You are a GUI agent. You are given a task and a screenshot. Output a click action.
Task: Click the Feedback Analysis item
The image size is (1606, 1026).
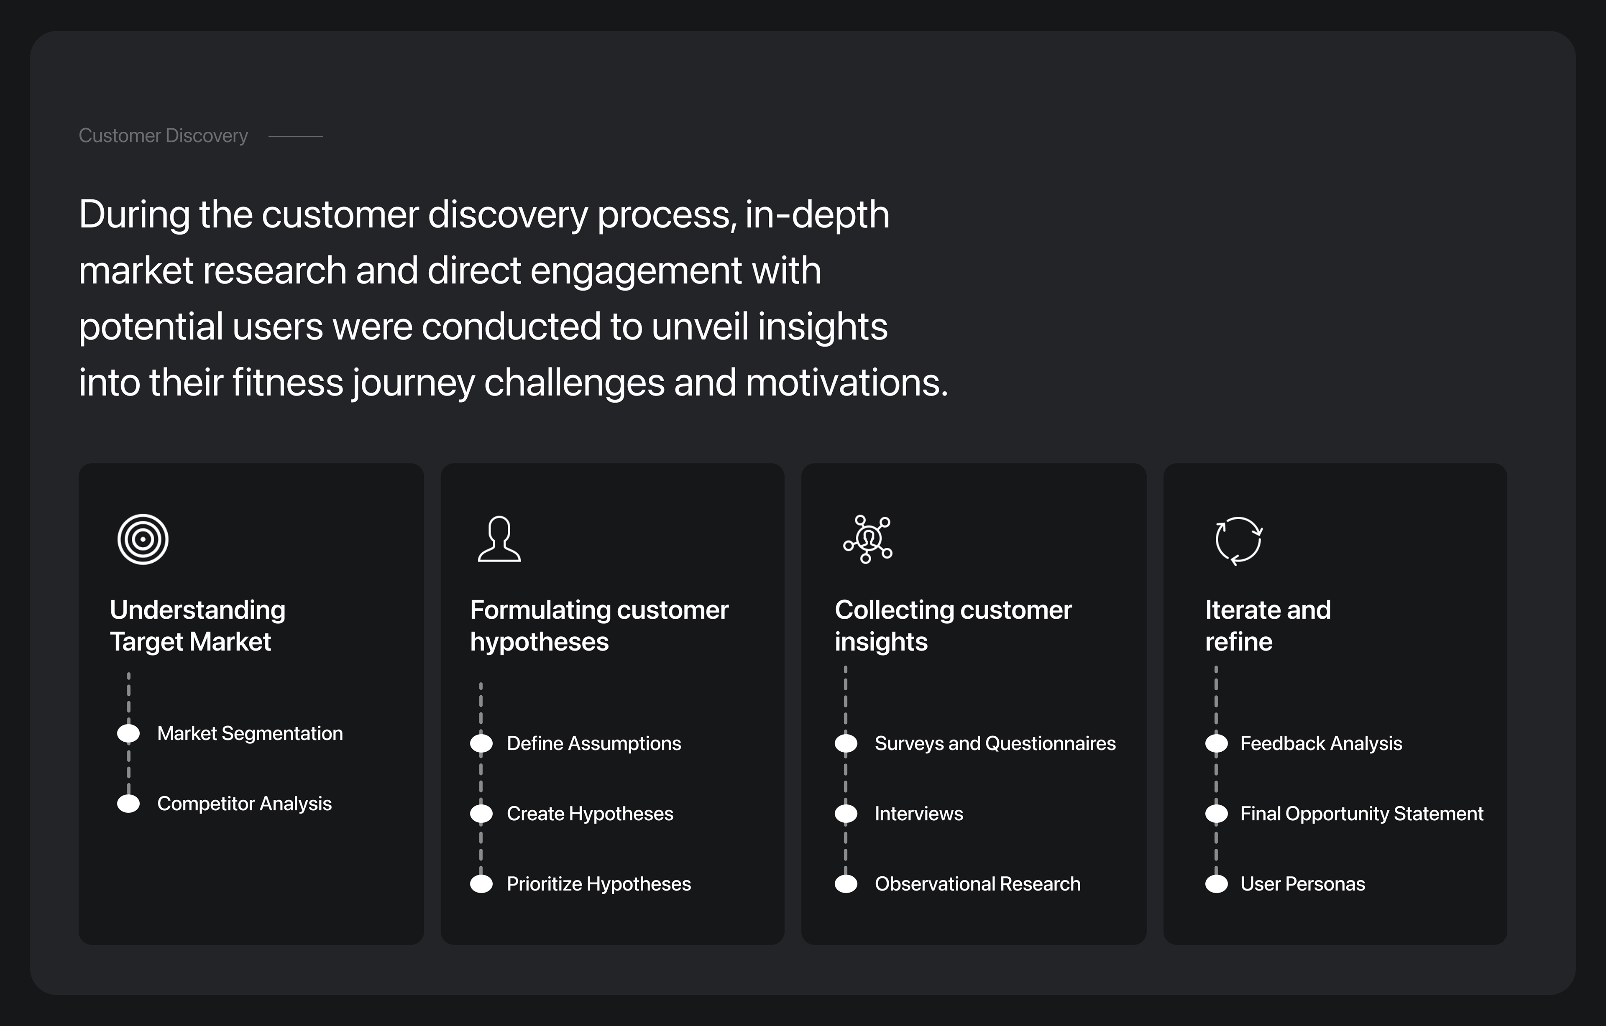[x=1320, y=743]
